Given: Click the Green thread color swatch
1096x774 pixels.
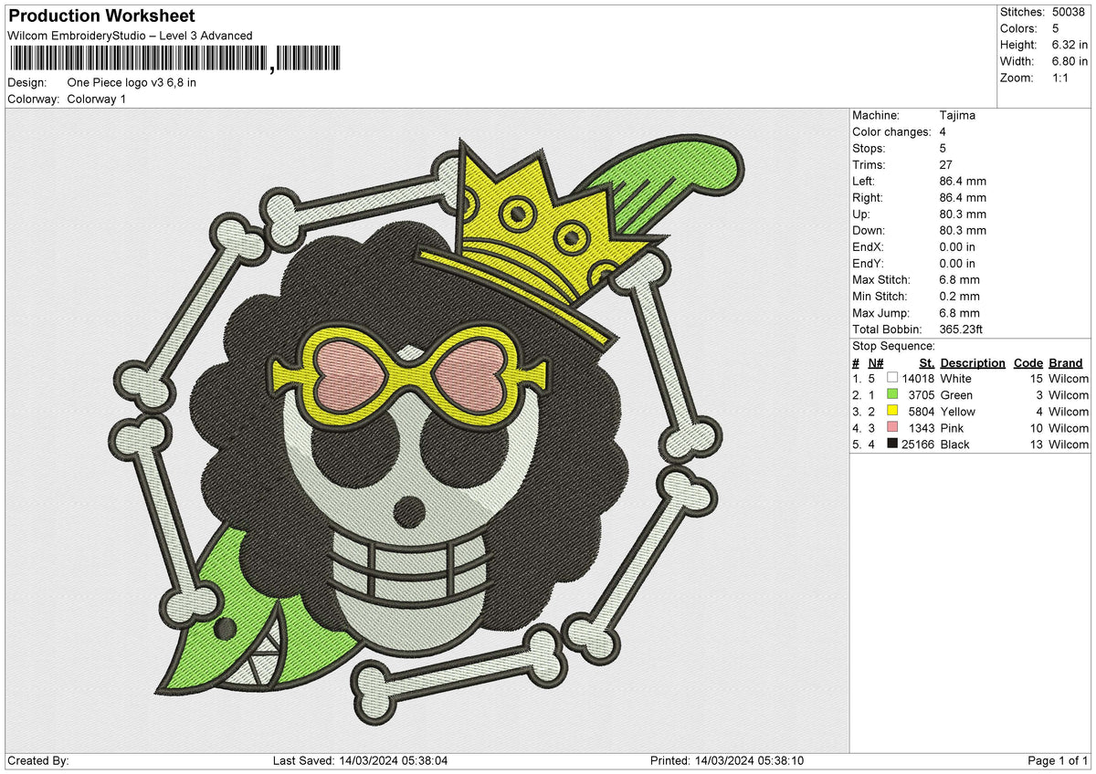Looking at the screenshot, I should (892, 394).
